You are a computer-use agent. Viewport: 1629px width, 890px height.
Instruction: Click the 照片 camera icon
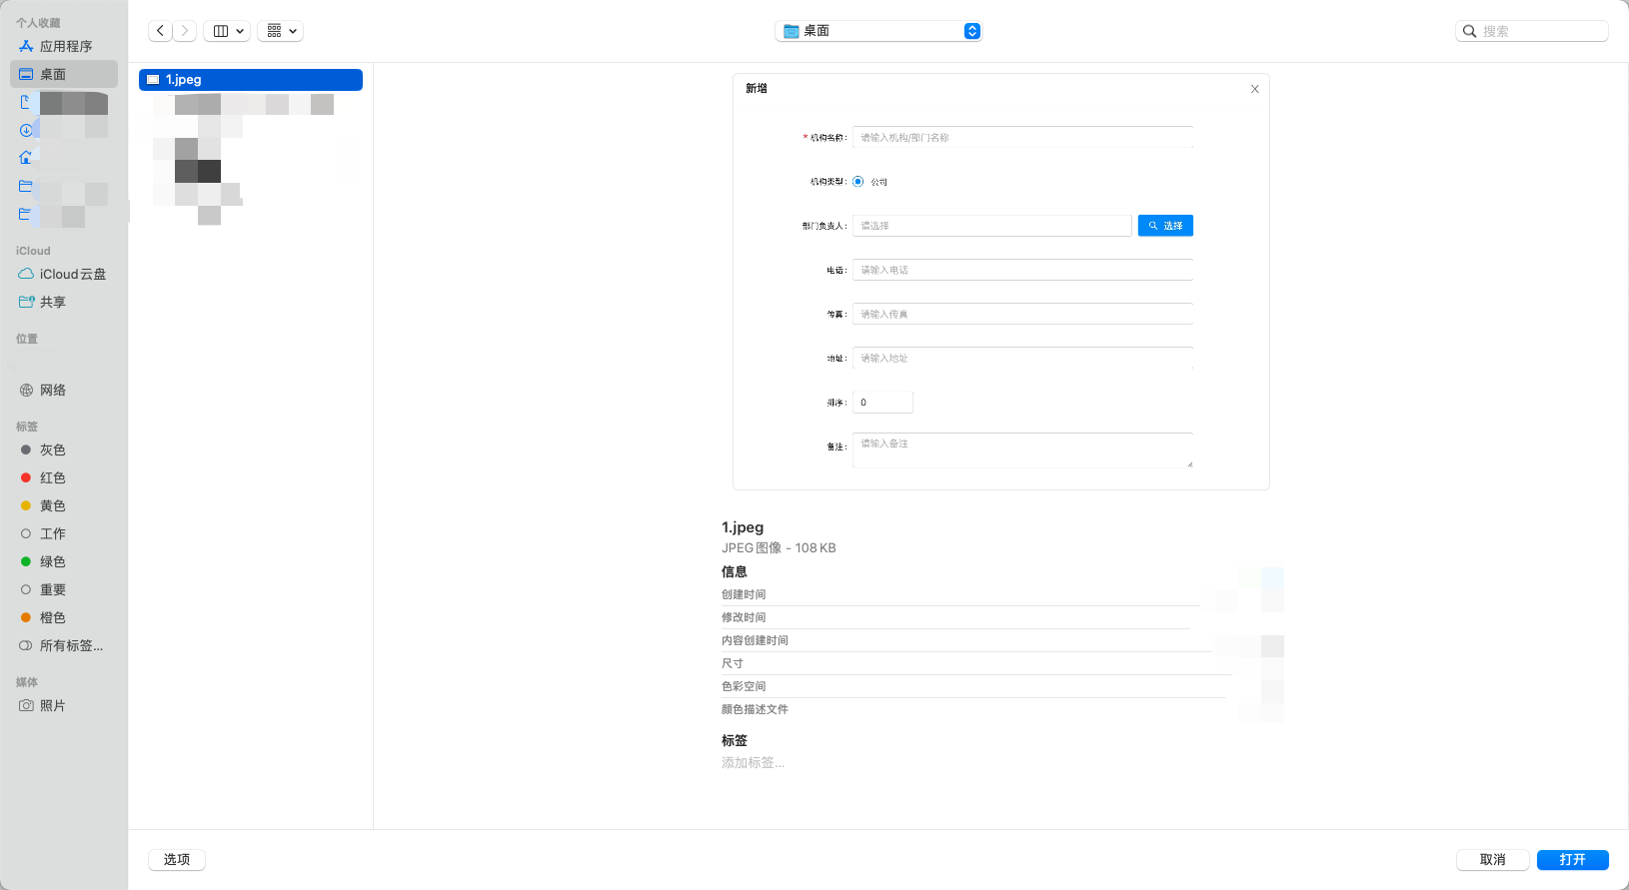click(x=26, y=705)
